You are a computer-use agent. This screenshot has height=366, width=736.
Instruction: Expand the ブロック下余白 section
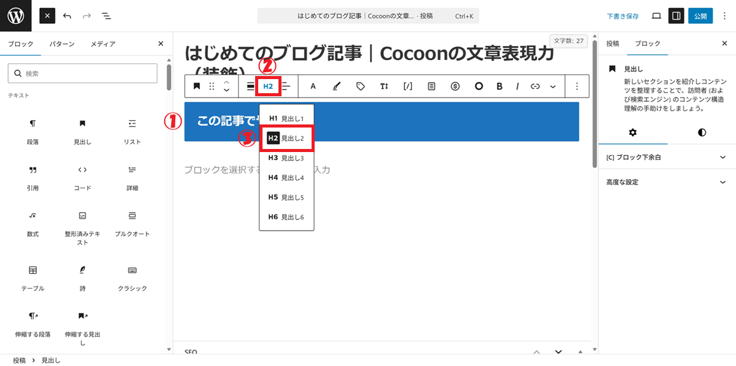666,158
